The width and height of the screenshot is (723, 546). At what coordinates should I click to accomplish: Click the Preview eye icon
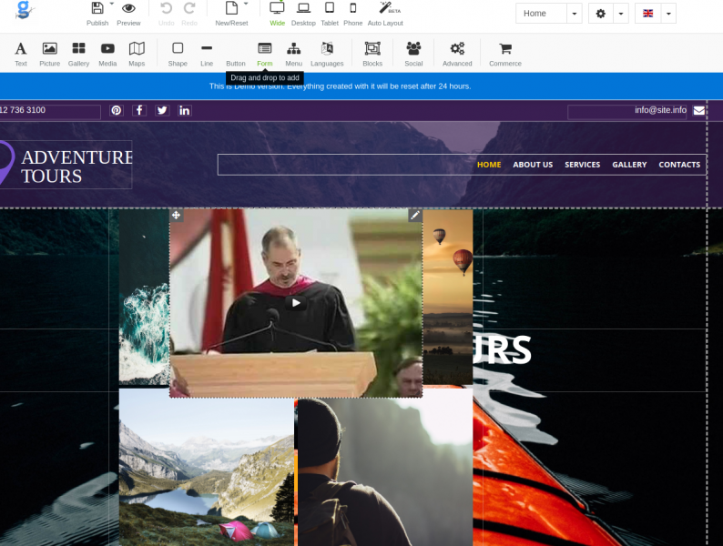(x=128, y=8)
